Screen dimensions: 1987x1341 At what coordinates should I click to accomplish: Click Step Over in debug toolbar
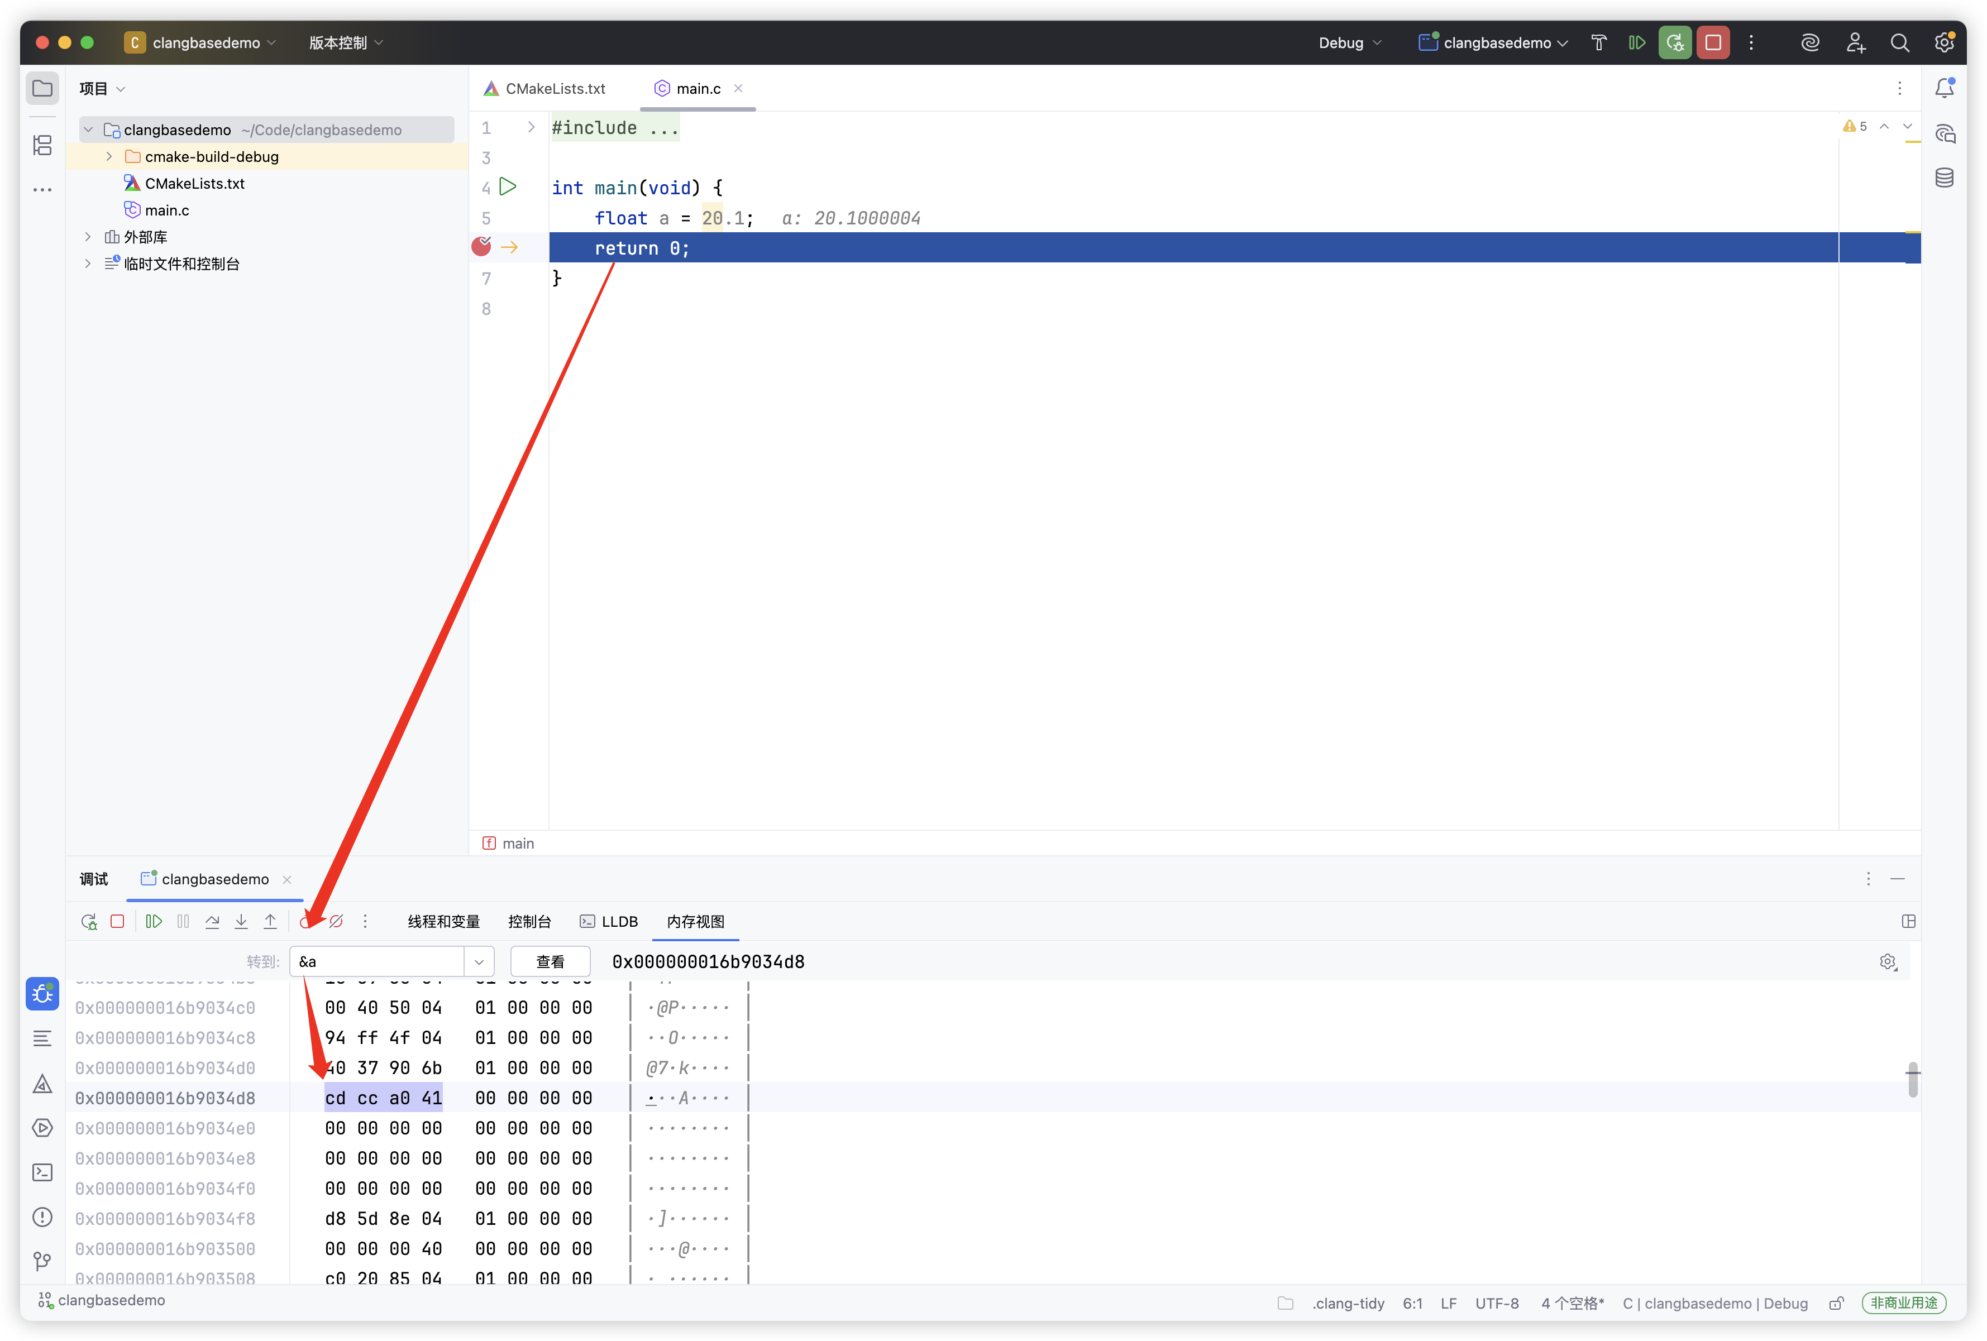(x=212, y=921)
